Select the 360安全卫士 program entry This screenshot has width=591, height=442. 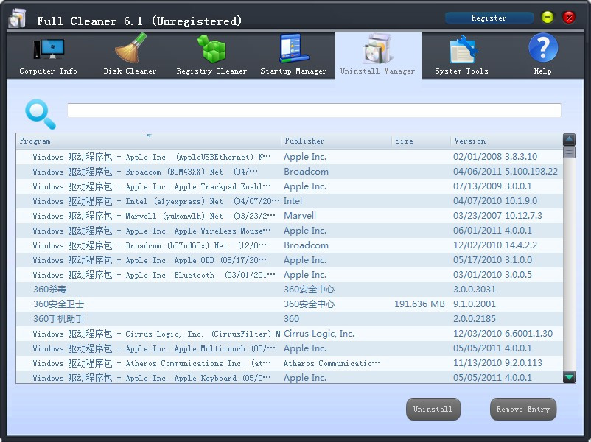290,304
